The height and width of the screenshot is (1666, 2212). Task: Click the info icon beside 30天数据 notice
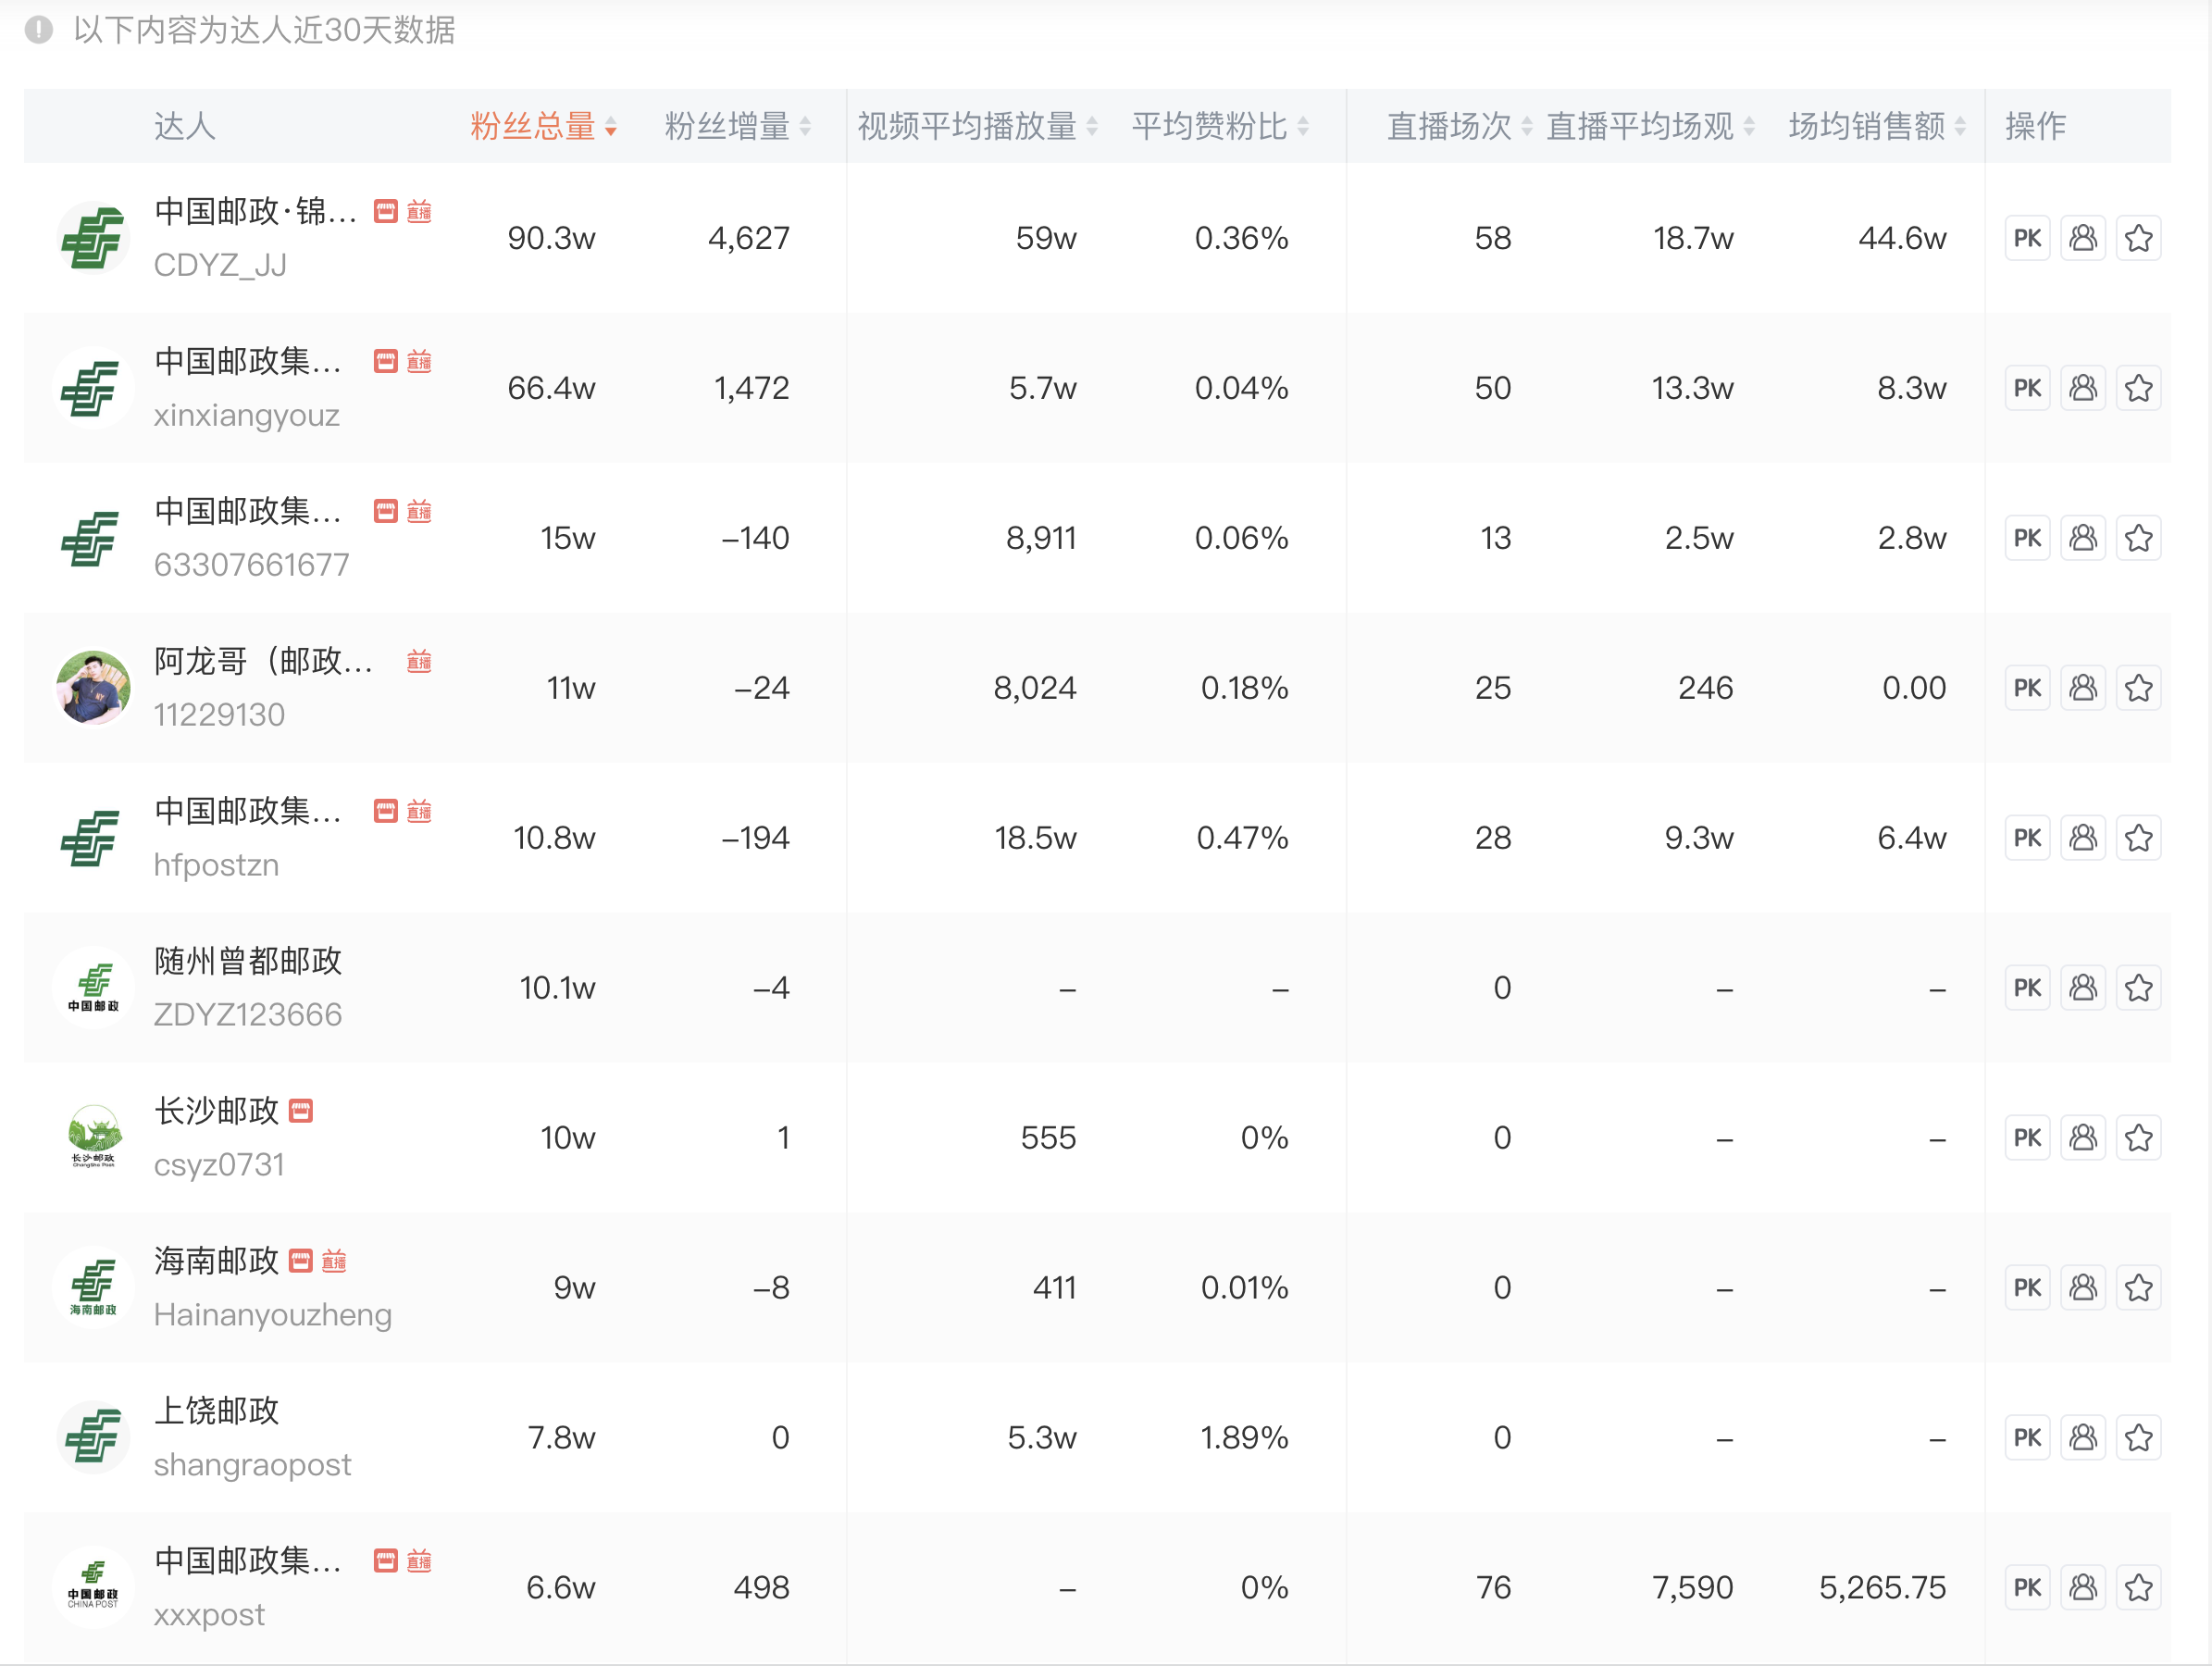point(38,30)
